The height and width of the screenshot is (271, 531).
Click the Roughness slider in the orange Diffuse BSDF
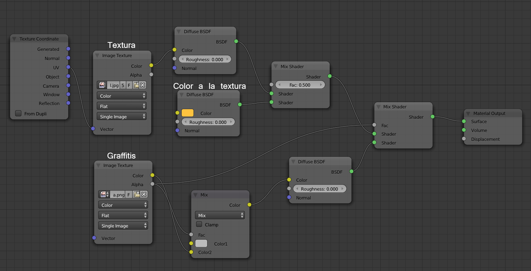(x=208, y=122)
